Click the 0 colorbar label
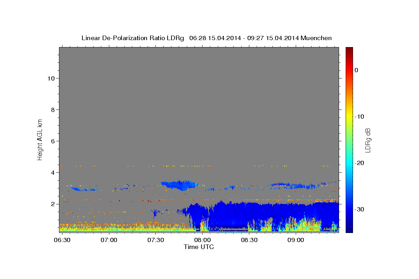Image resolution: width=419 pixels, height=279 pixels. [356, 70]
